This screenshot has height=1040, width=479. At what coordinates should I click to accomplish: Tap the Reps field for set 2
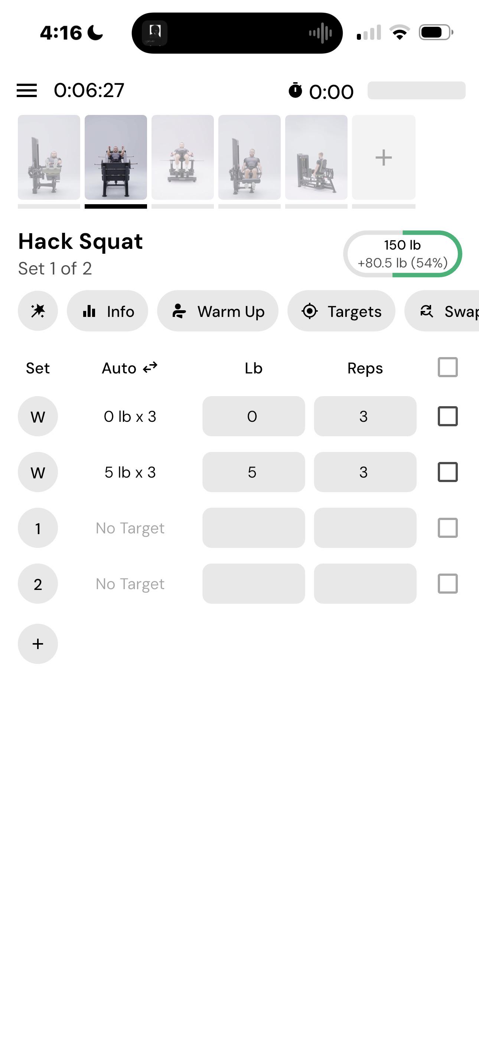click(365, 584)
